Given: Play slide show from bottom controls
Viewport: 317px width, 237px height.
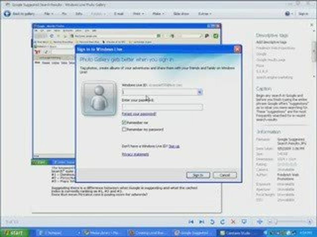Looking at the screenshot, I should coord(244,222).
